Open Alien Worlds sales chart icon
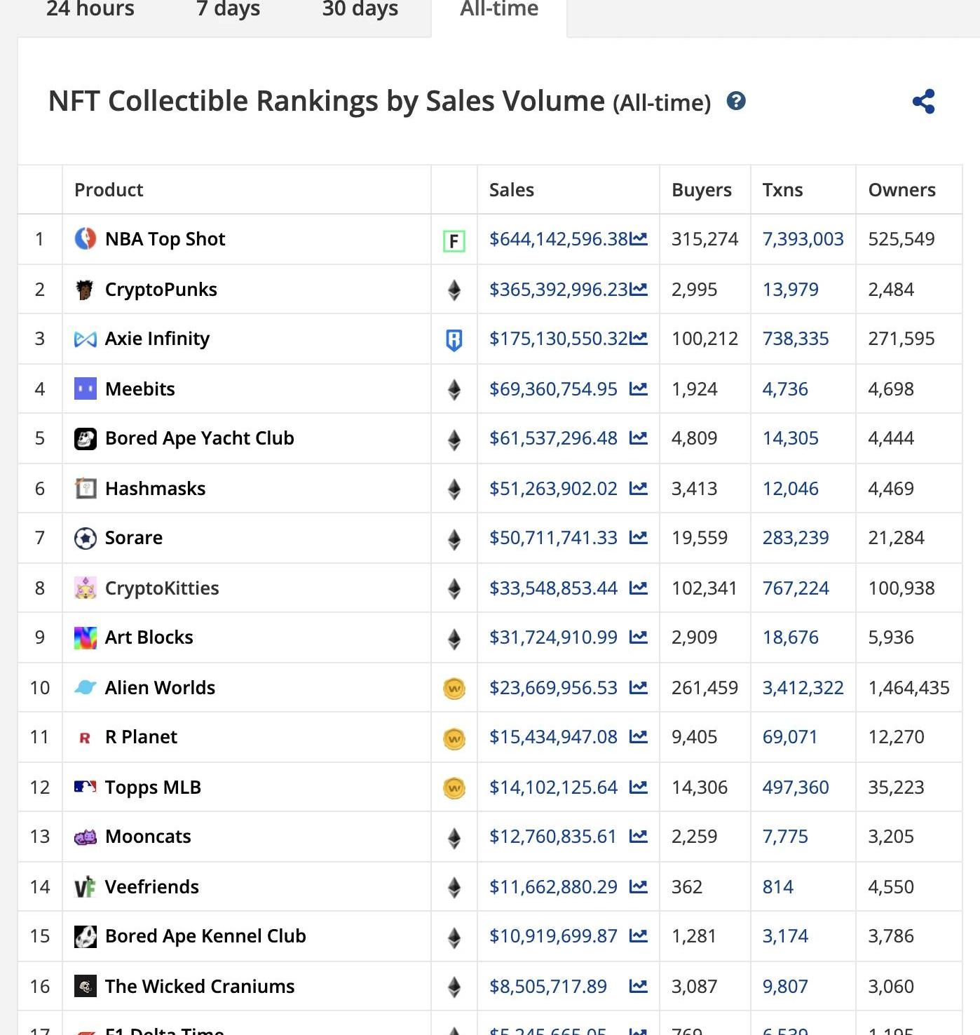 [639, 688]
